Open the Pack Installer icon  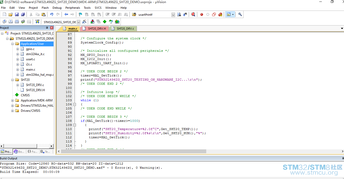pyautogui.click(x=117, y=22)
